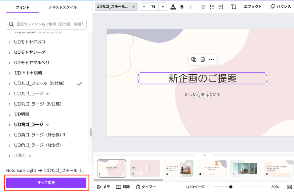Select page 4 thumbnail
This screenshot has height=192, width=294.
point(212,168)
